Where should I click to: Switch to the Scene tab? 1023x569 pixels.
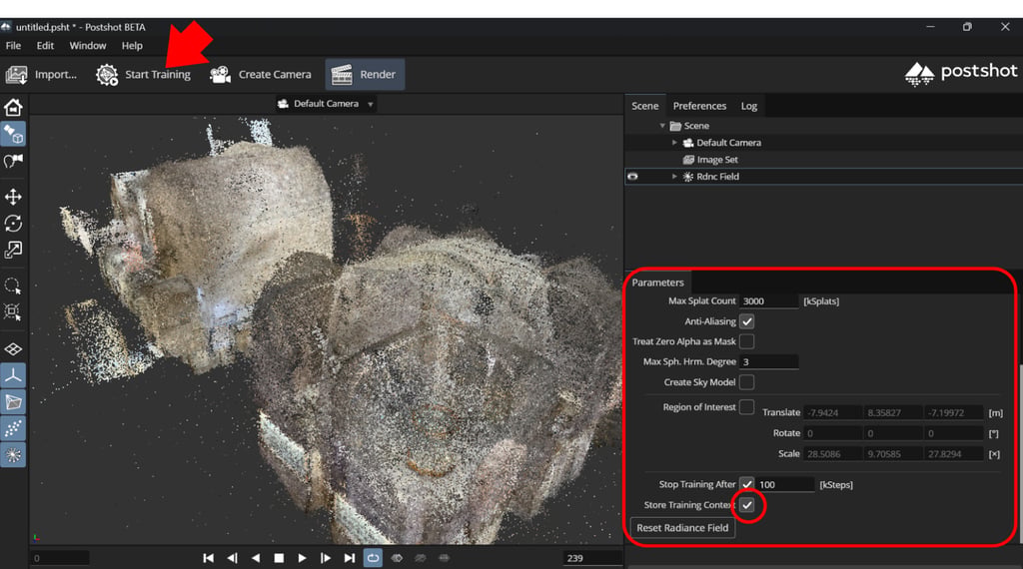coord(644,106)
